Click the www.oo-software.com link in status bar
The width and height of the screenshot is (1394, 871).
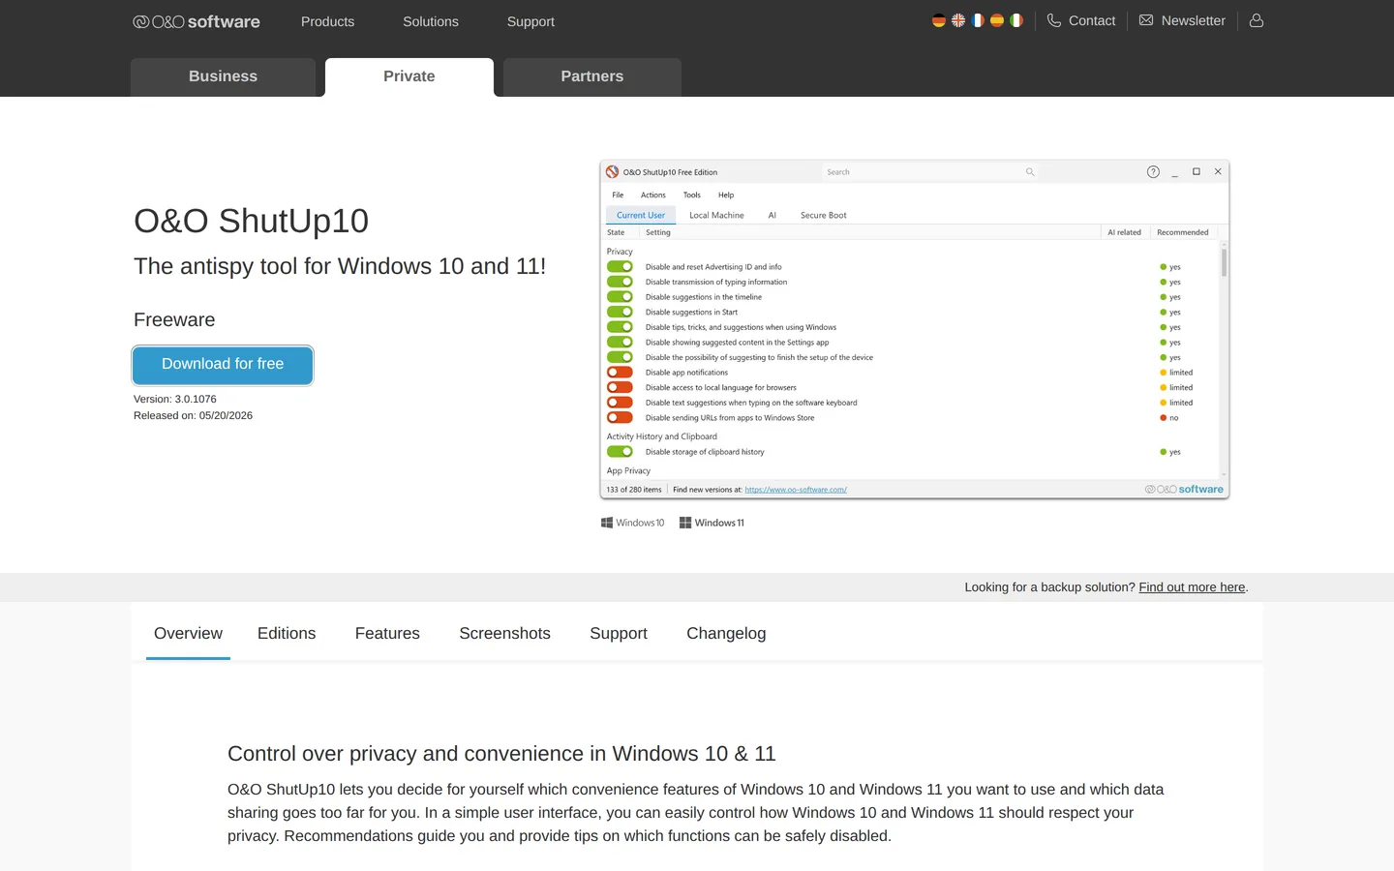click(796, 490)
